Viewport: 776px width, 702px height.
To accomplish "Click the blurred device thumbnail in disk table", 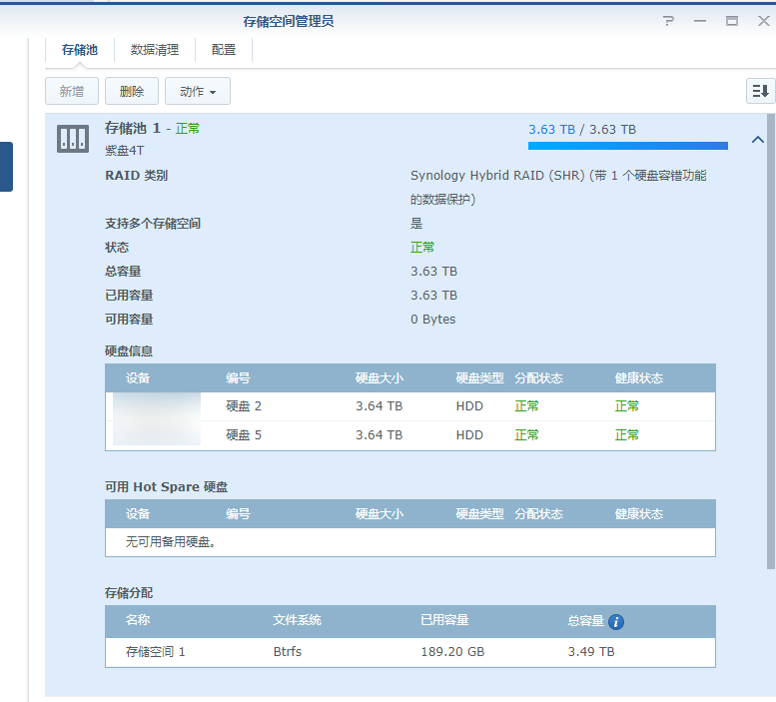I will [157, 419].
